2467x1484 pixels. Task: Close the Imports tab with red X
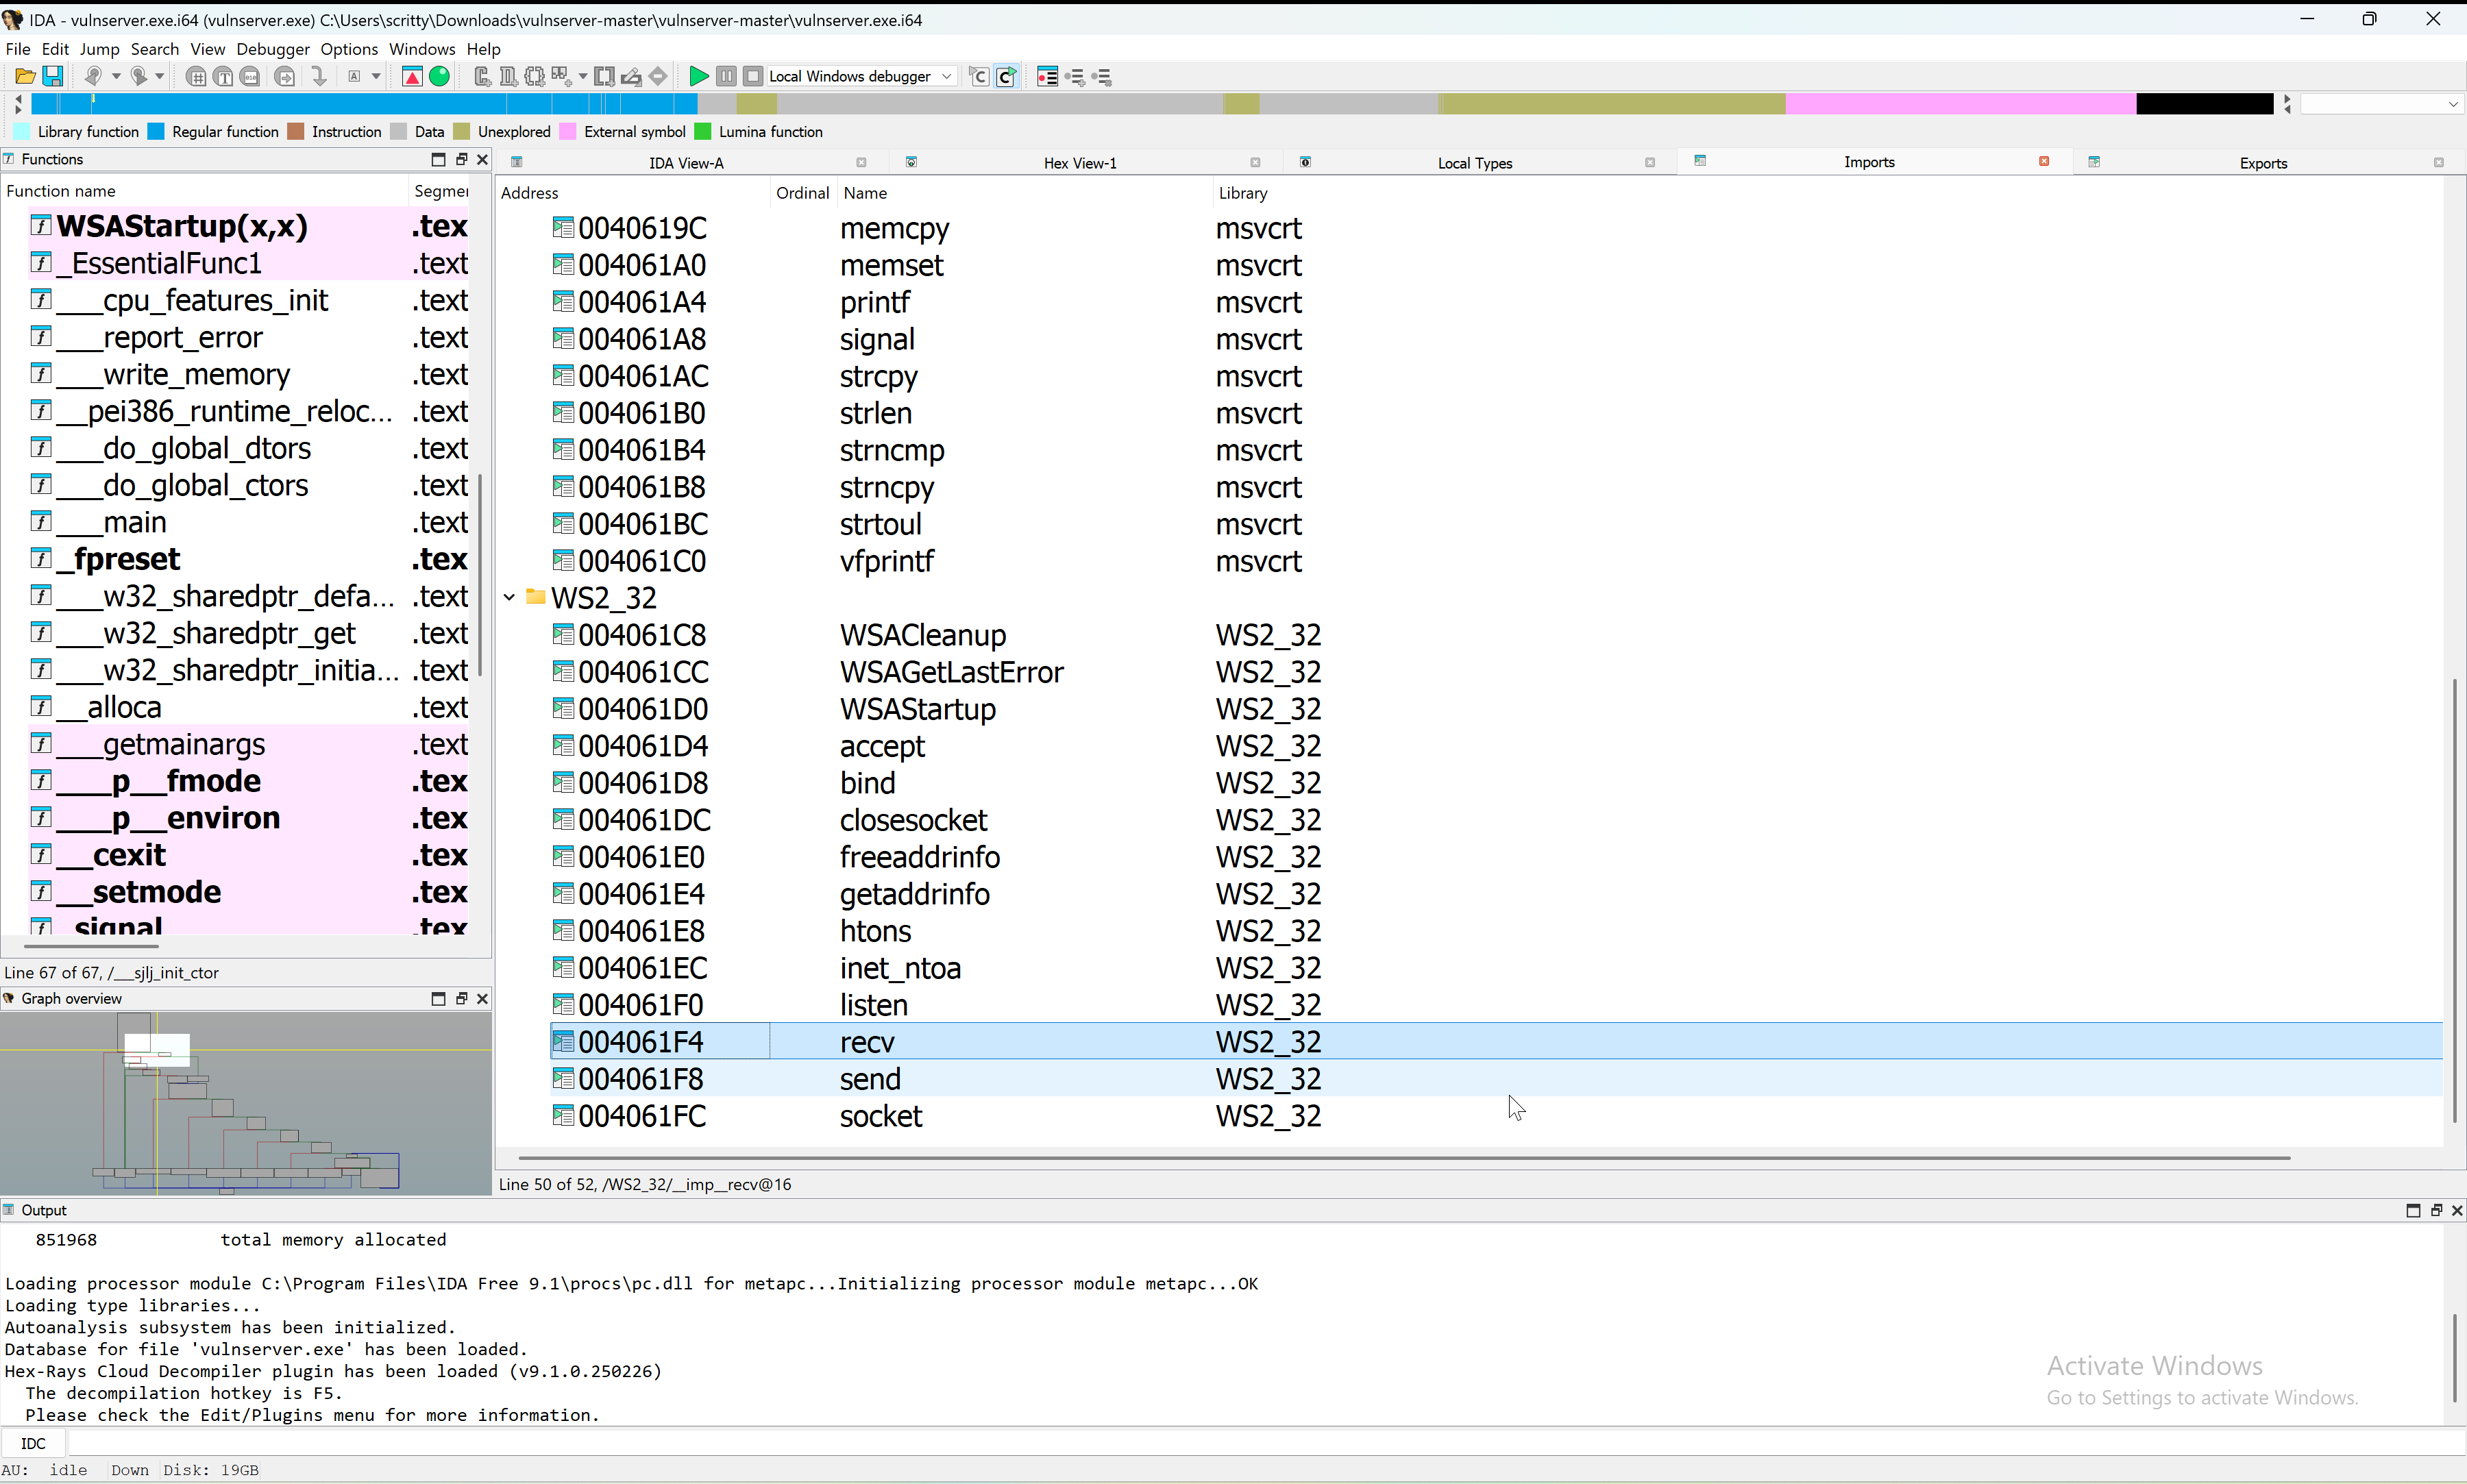point(2043,162)
